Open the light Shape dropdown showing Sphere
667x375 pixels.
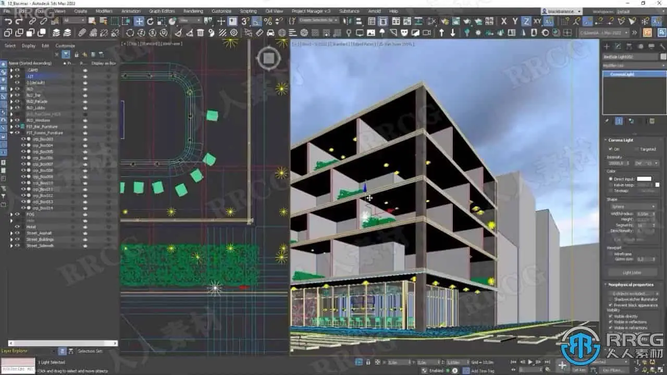tap(633, 207)
